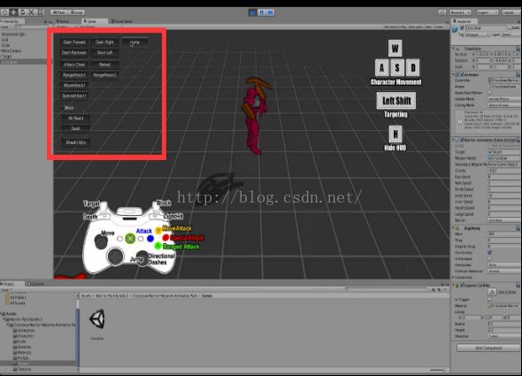This screenshot has height=376, width=522.
Task: Open the Culling Mode dropdown
Action: click(504, 105)
